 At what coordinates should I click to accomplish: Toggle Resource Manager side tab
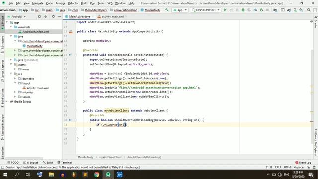[2, 127]
